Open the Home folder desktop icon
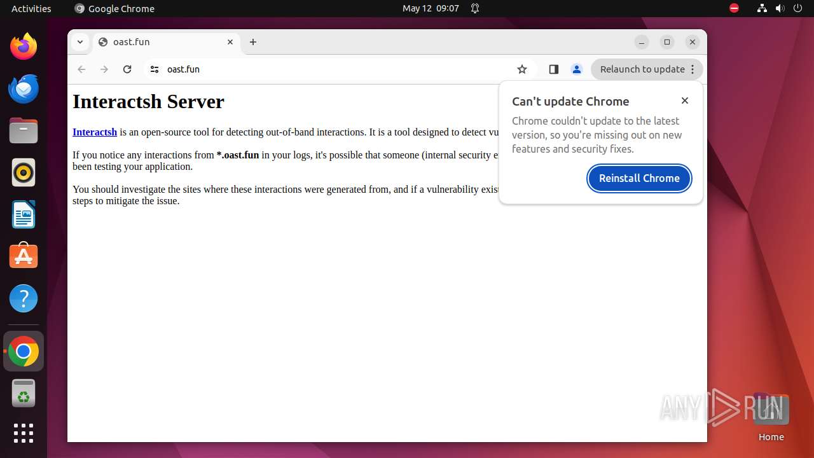814x458 pixels. click(771, 417)
